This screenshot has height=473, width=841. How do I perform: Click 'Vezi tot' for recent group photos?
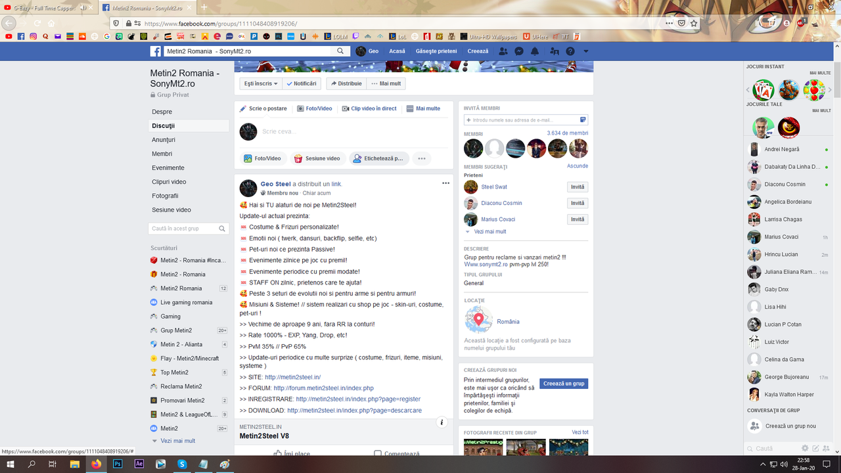[x=580, y=432]
